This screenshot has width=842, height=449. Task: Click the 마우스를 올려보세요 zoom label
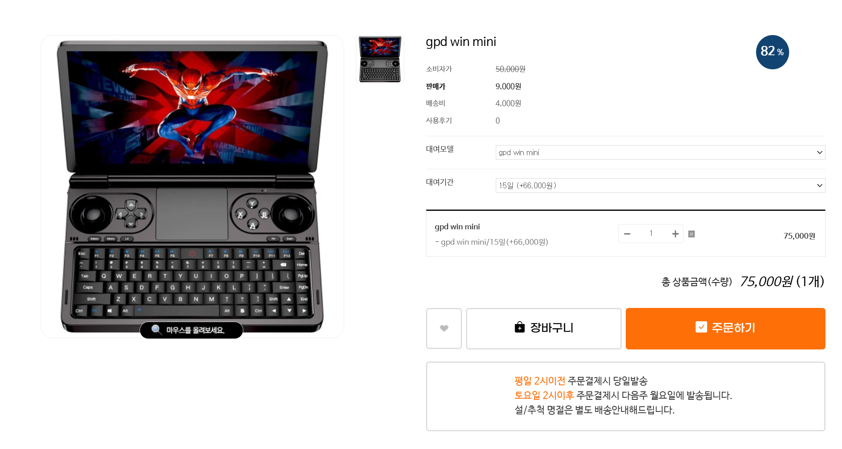coord(191,330)
